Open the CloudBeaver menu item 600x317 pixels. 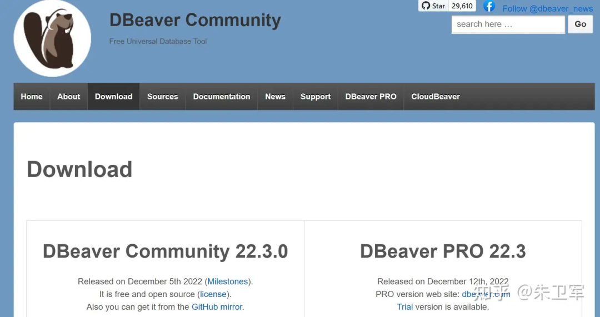[436, 97]
